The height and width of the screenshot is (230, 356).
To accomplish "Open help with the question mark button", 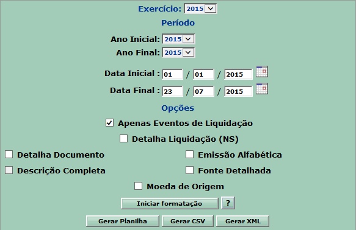I will point(228,203).
